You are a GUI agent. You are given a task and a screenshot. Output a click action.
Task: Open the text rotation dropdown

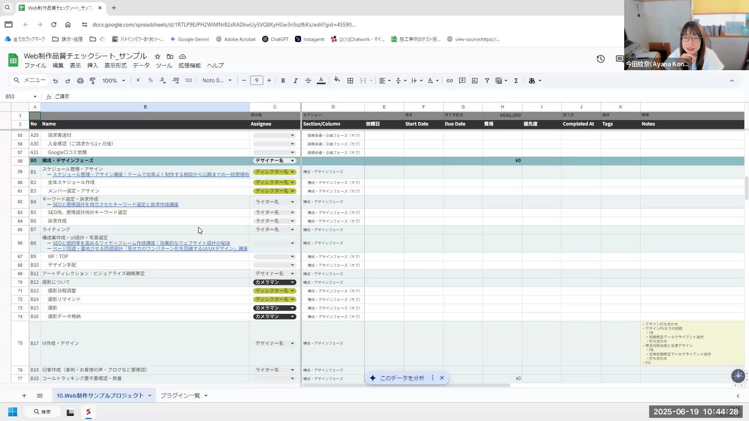[433, 81]
